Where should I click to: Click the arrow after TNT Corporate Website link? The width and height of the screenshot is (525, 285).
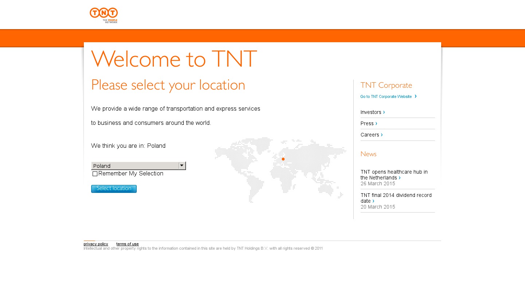pos(416,96)
